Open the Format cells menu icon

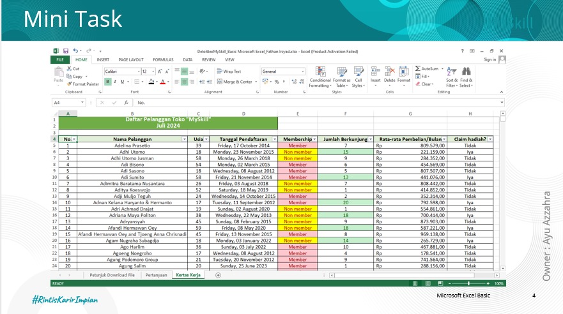pyautogui.click(x=404, y=75)
